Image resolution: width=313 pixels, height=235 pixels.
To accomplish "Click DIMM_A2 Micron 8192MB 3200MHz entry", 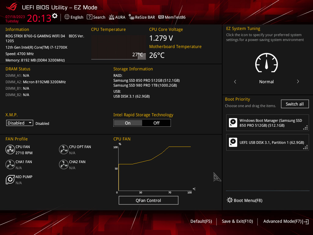I will pyautogui.click(x=35, y=82).
